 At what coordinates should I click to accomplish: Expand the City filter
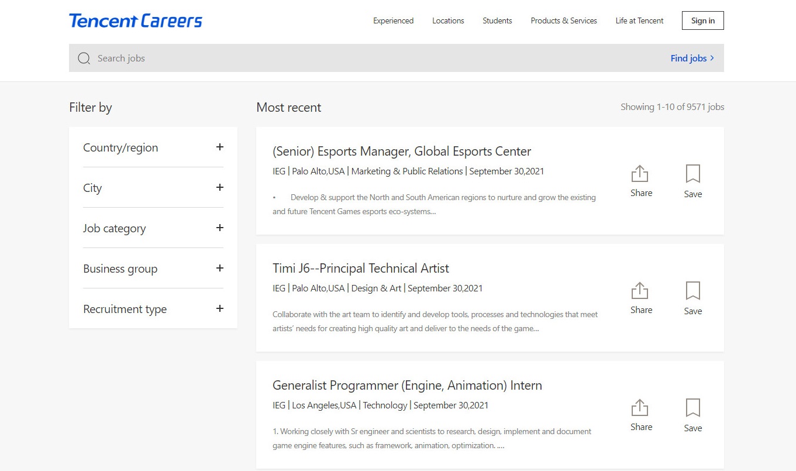(219, 188)
